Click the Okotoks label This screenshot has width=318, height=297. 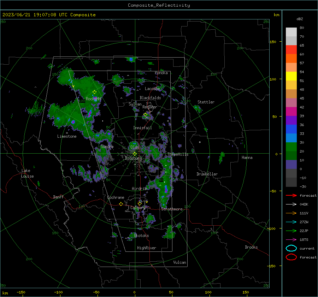(141, 236)
